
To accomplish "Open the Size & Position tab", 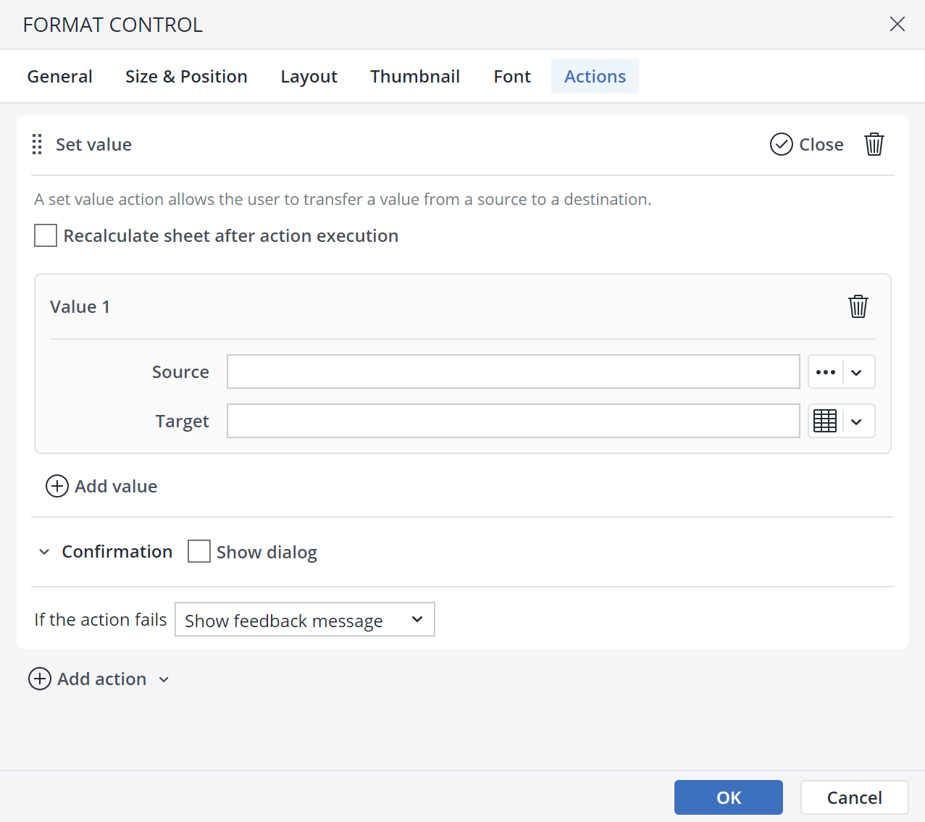I will tap(186, 76).
